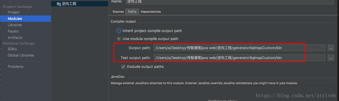Switch to the Dependencies tab
The width and height of the screenshot is (339, 101).
[151, 12]
